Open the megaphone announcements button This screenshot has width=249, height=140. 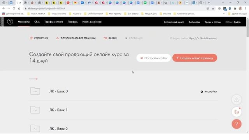pyautogui.click(x=237, y=112)
